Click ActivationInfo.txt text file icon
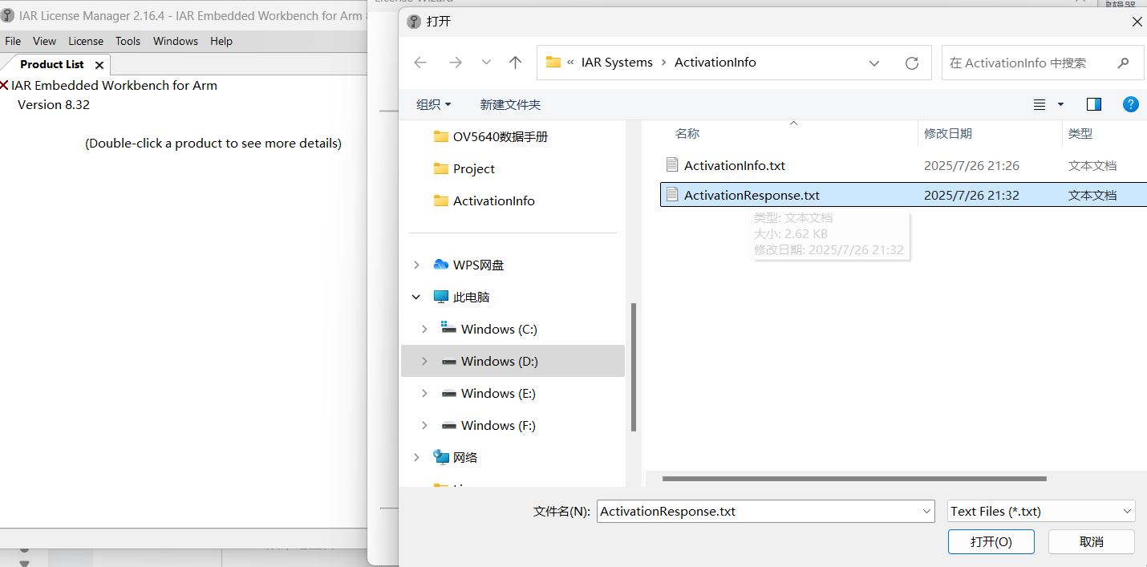 point(672,164)
